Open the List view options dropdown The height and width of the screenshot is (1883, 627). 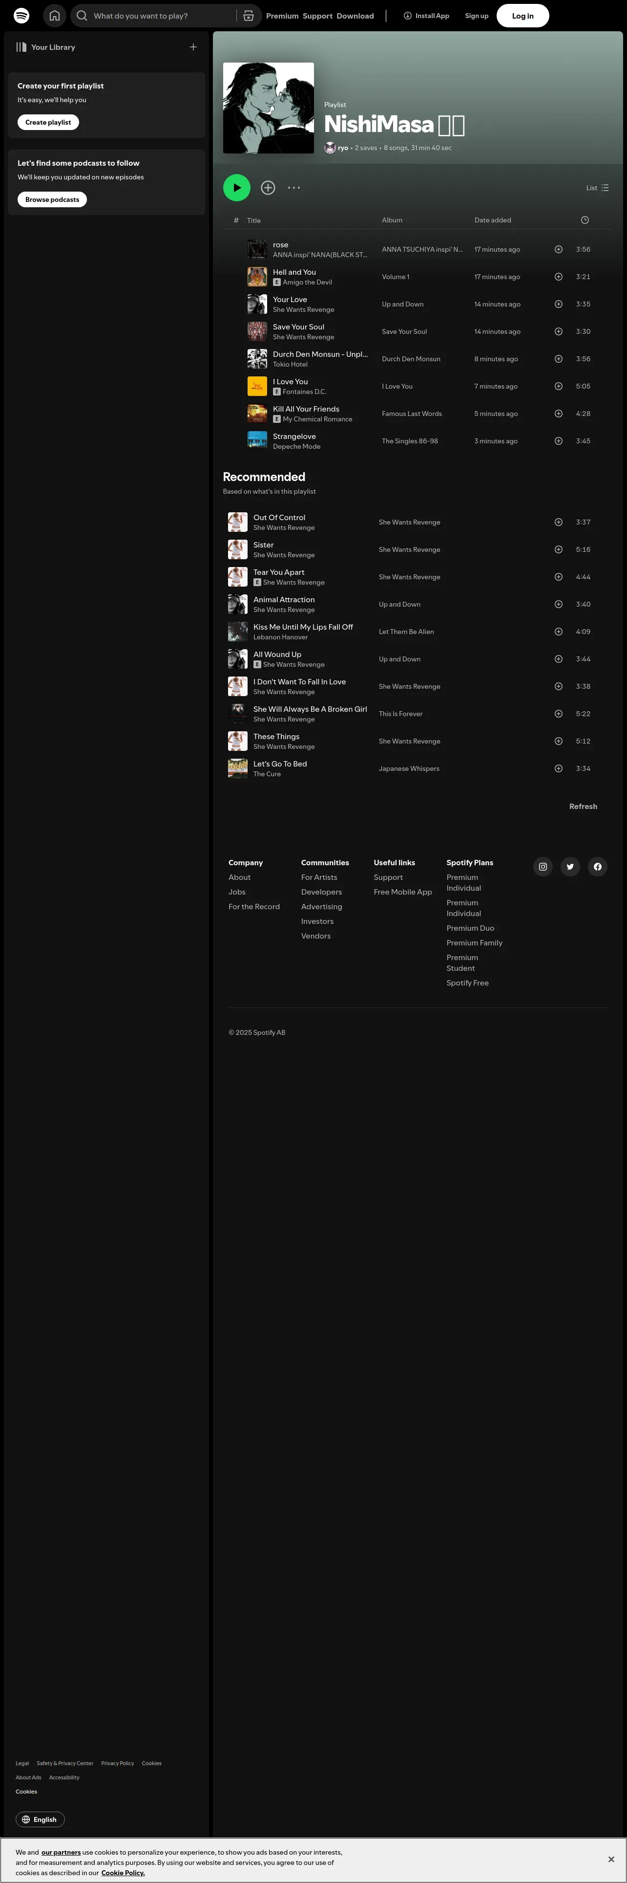coord(597,188)
